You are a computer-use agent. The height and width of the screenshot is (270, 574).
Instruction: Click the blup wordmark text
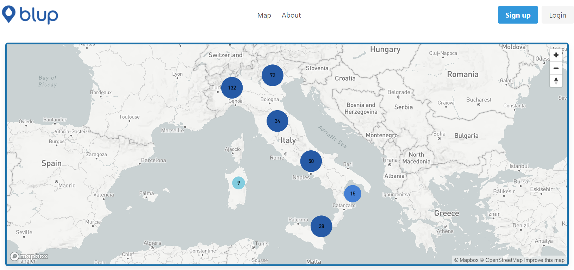tap(39, 15)
